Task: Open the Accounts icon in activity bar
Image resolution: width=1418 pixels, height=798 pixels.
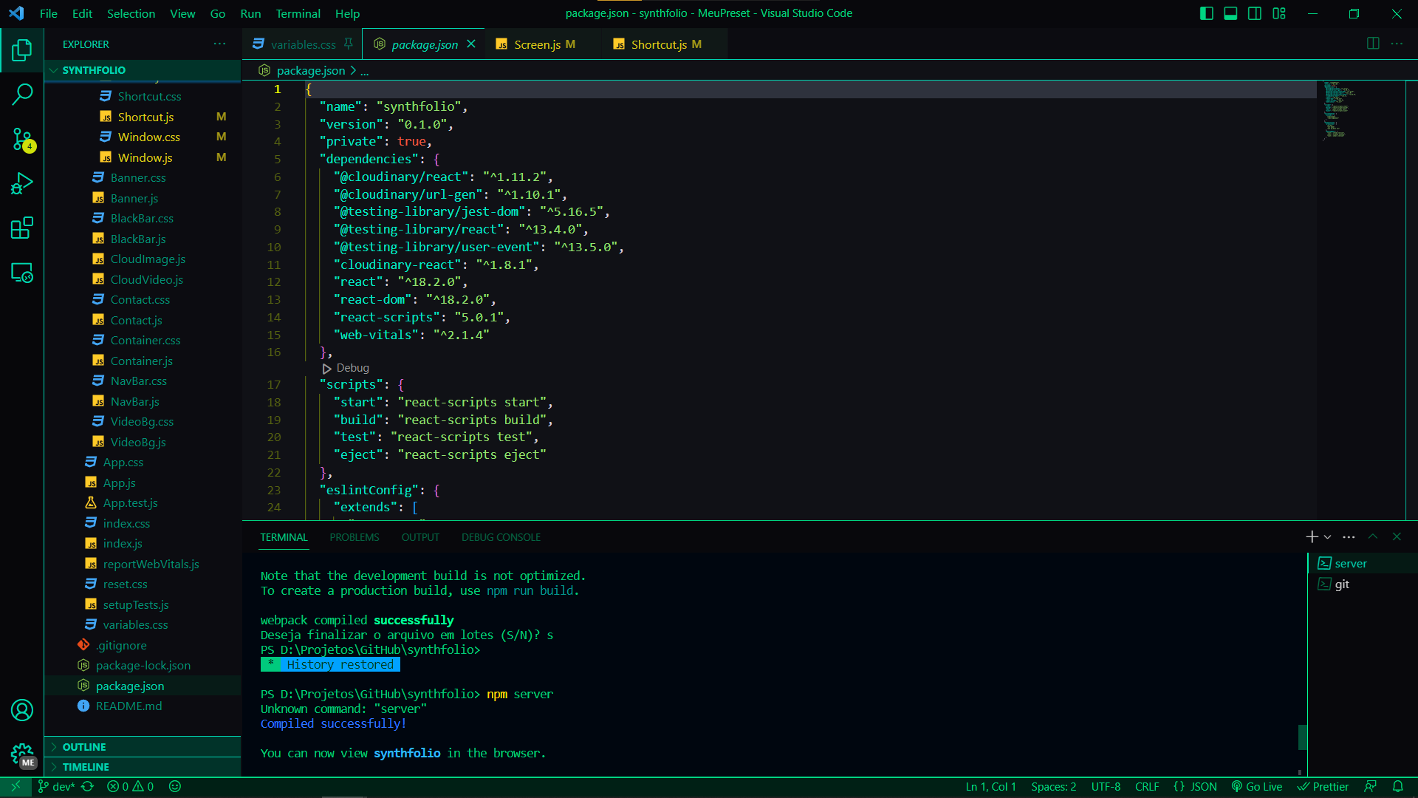Action: (x=22, y=710)
